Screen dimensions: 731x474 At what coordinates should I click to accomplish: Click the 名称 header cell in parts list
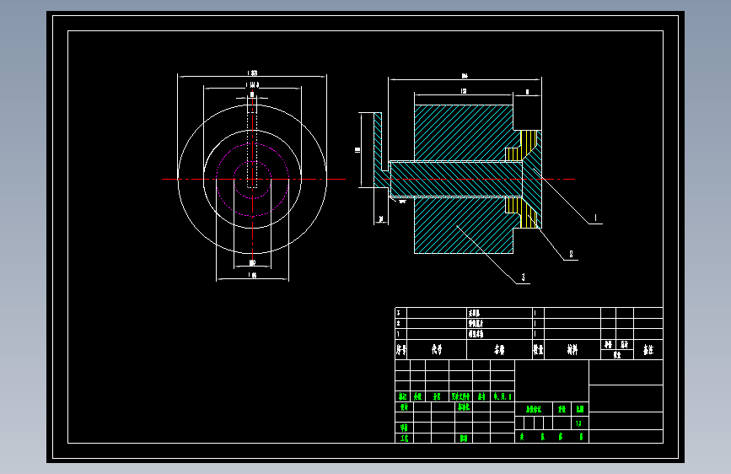(499, 349)
